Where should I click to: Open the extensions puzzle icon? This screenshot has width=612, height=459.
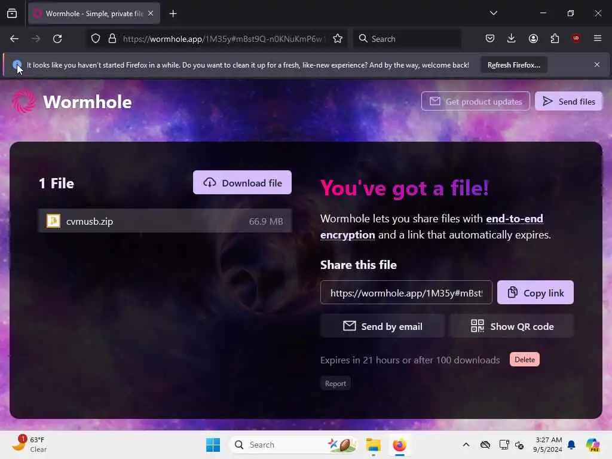[555, 39]
